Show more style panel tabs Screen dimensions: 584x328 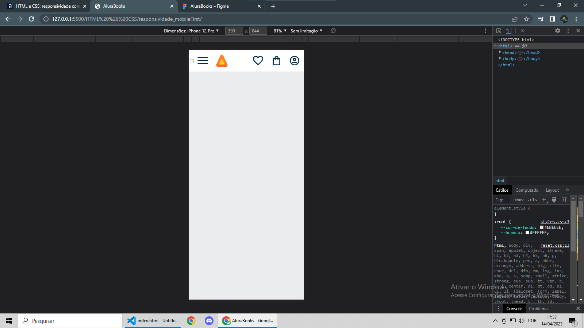click(567, 190)
